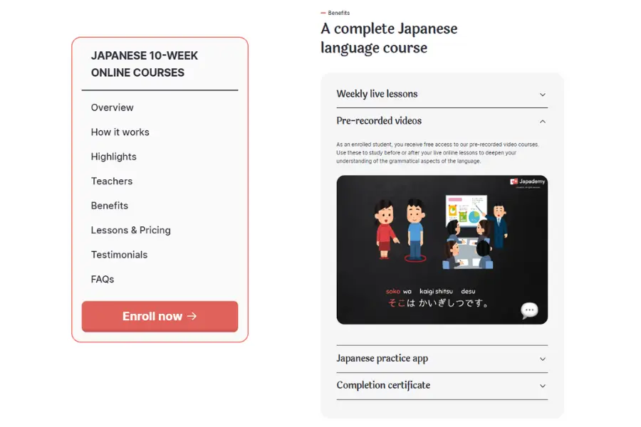Open the FAQs link

[102, 279]
